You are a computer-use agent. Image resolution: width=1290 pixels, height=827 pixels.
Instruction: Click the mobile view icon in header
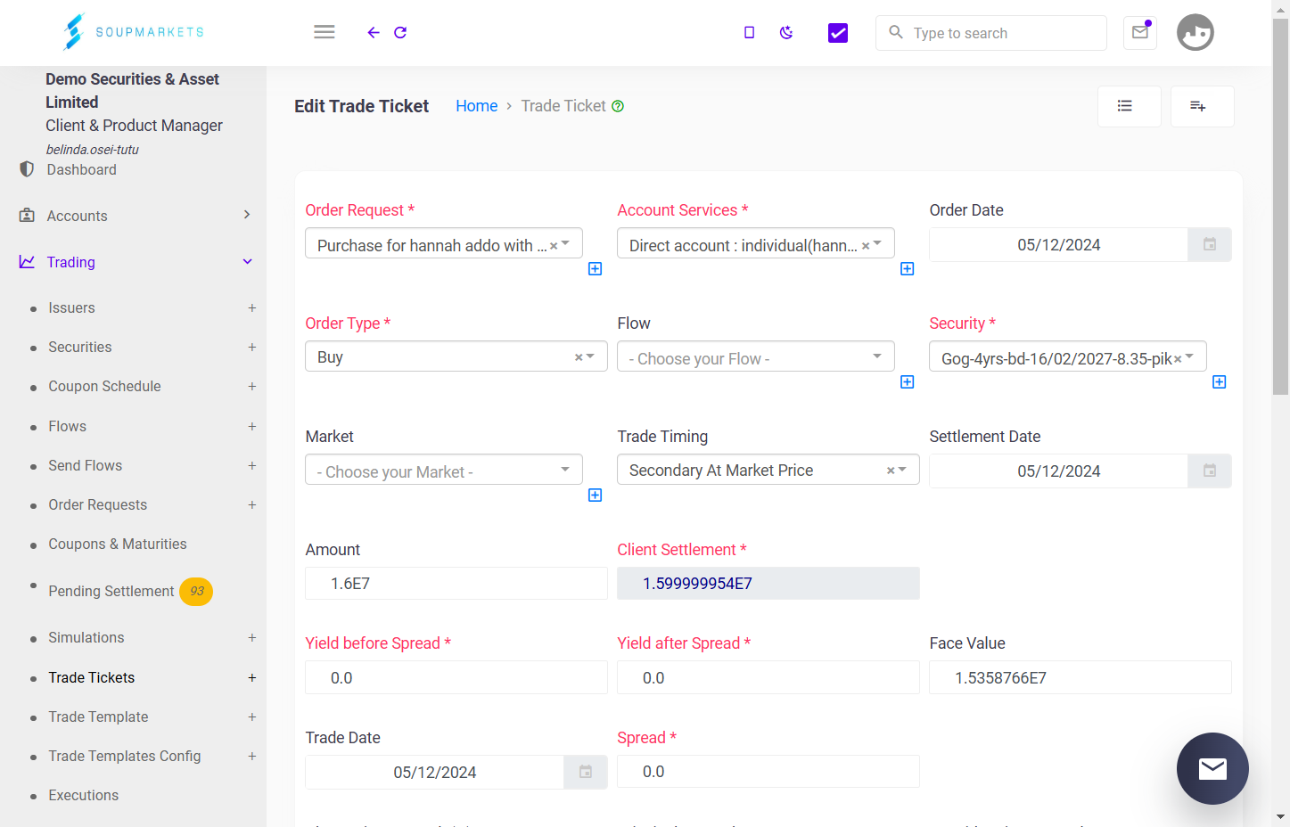(749, 32)
